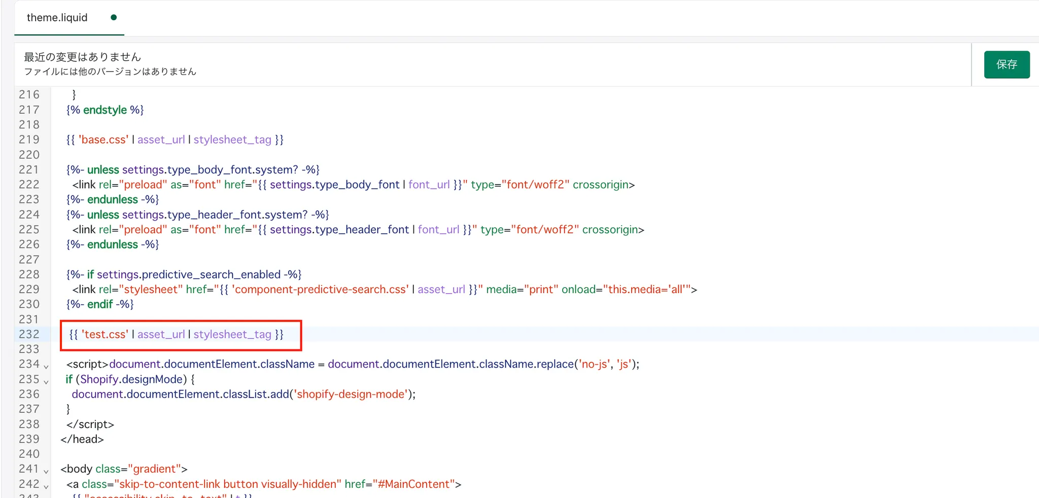Click the closing </script> tag
Screen dimensions: 1039x498
point(90,424)
